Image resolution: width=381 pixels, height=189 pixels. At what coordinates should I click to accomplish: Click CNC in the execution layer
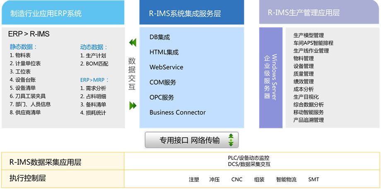coord(237,180)
